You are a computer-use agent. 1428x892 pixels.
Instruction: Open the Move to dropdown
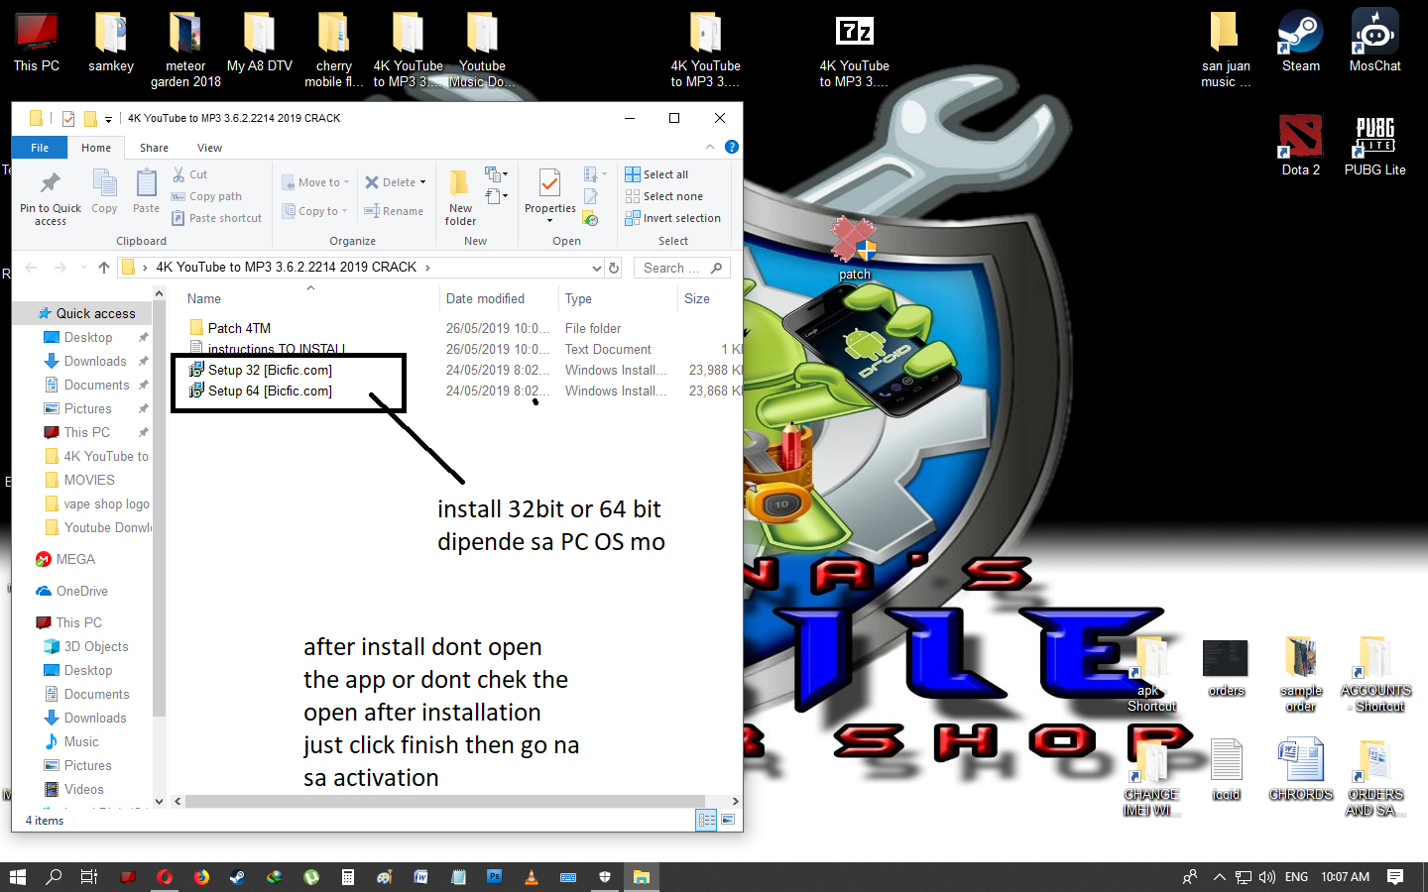(x=315, y=182)
